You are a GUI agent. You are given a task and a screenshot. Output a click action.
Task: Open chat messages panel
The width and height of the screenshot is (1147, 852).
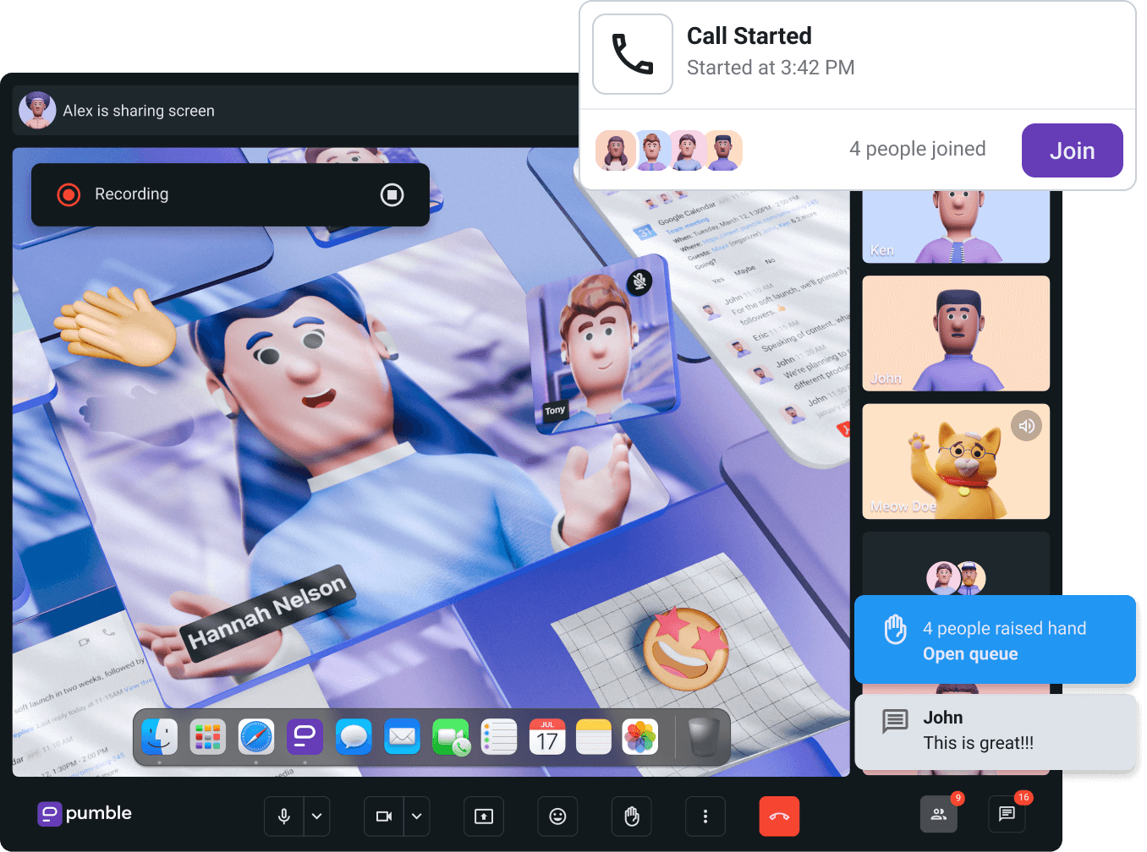pos(1007,814)
